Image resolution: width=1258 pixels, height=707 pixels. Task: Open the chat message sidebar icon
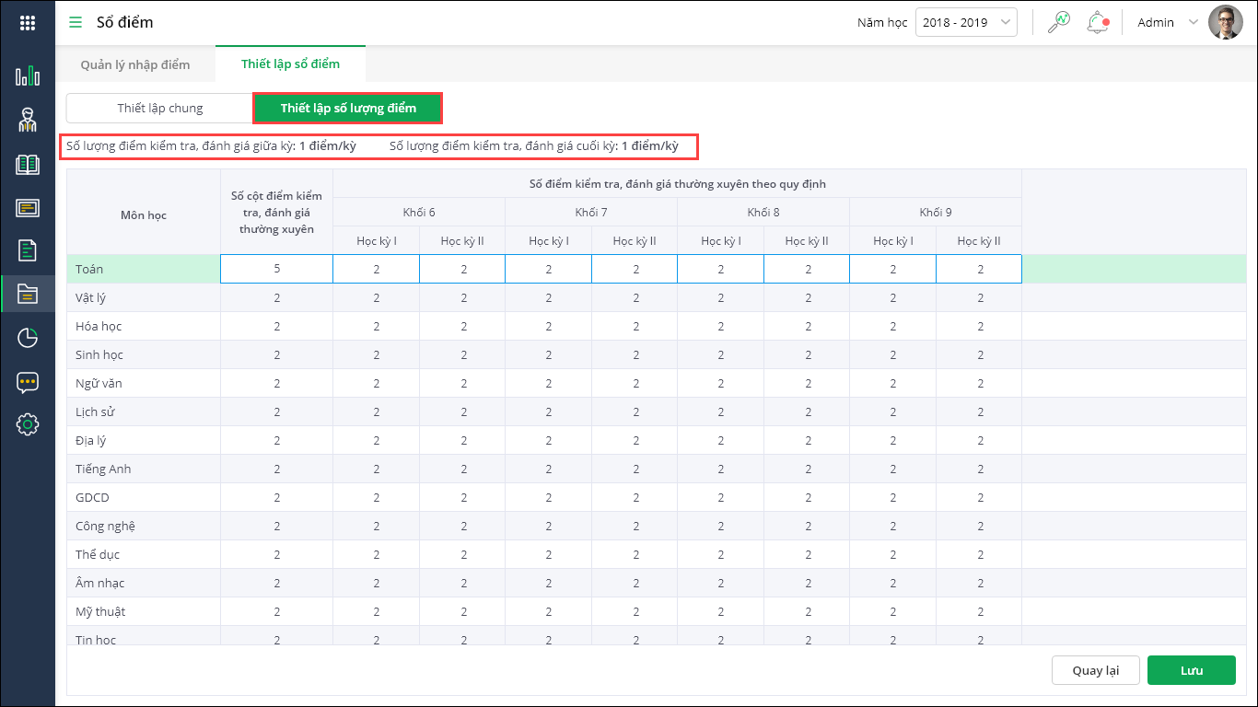(x=28, y=382)
